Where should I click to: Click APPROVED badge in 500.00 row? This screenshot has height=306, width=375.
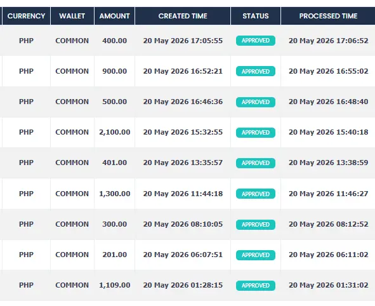tap(256, 102)
